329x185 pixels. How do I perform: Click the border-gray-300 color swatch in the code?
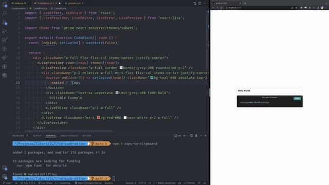point(121,68)
